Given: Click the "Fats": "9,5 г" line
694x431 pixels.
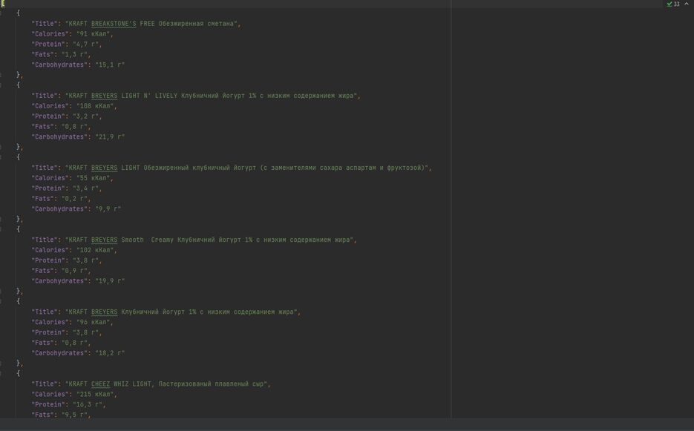Looking at the screenshot, I should coord(61,415).
